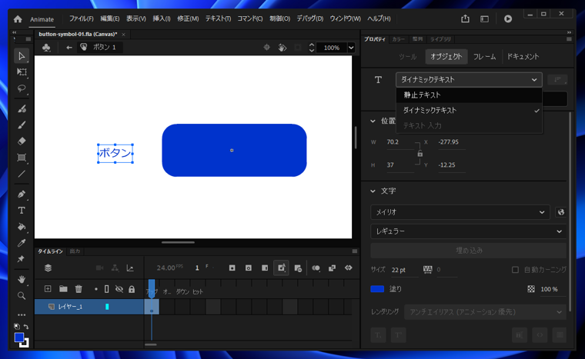Collapse the 文字 section
This screenshot has height=359, width=585.
pyautogui.click(x=373, y=191)
